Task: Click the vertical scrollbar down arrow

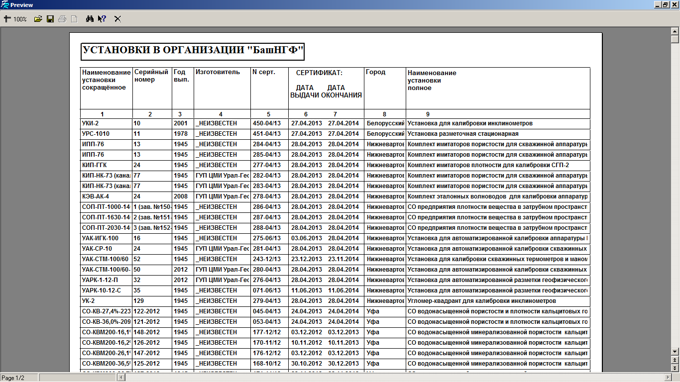Action: click(675, 351)
